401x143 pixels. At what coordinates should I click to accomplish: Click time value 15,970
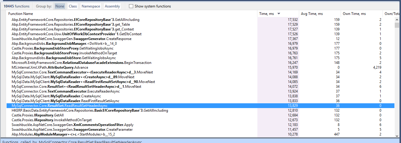tap(293, 67)
